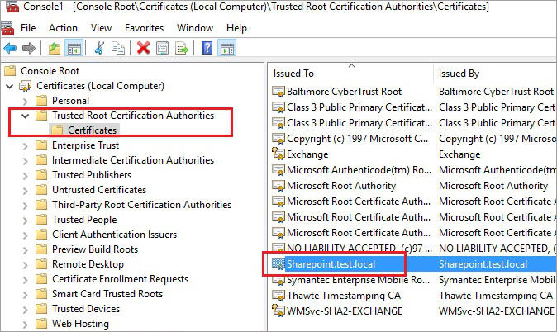Expand the Remote Desktop node
Screen dimensions: 557x332
tap(26, 265)
